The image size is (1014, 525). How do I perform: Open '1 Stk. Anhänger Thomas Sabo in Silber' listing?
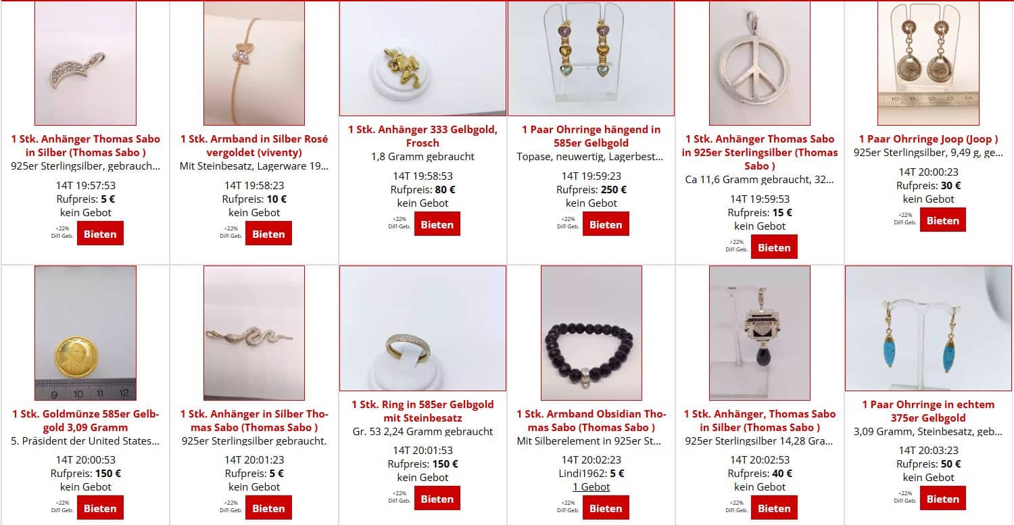point(85,145)
